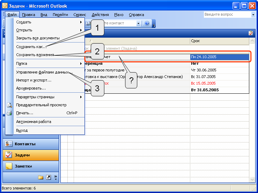Choose Печать… in the File menu
This screenshot has height=193, width=258.
pos(49,113)
